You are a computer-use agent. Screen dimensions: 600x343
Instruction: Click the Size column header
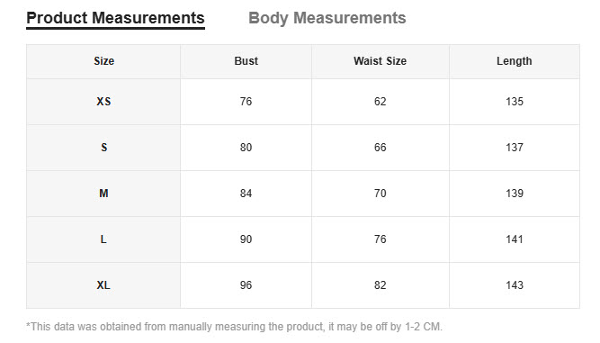103,61
